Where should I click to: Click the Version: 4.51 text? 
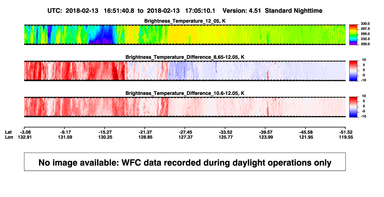(242, 11)
